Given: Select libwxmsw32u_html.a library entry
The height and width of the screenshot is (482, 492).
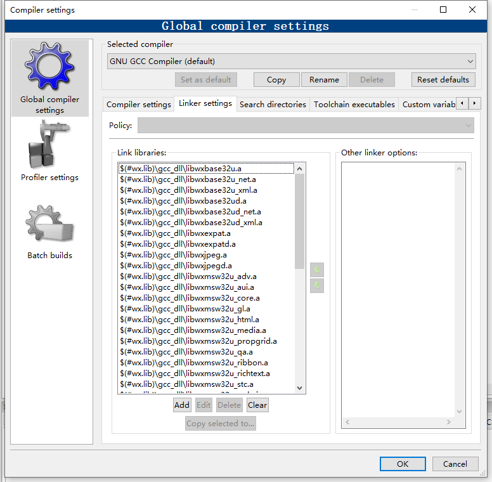Looking at the screenshot, I should pyautogui.click(x=206, y=320).
